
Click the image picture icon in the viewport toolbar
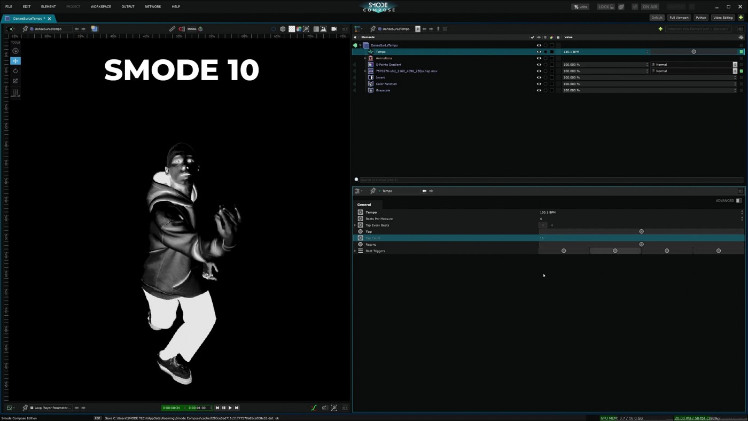324,29
